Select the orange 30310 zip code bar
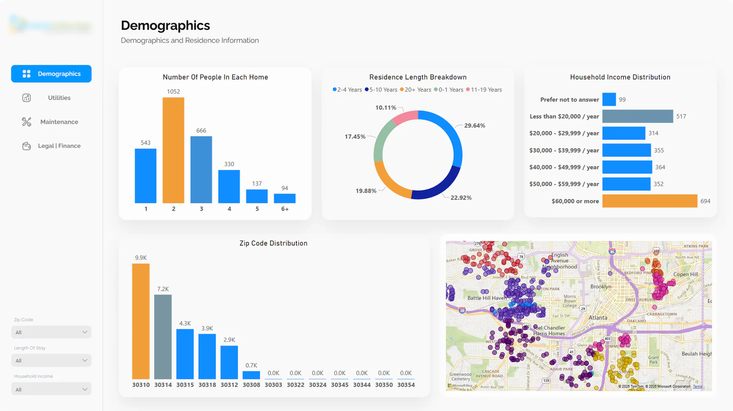The height and width of the screenshot is (411, 733). (x=141, y=321)
